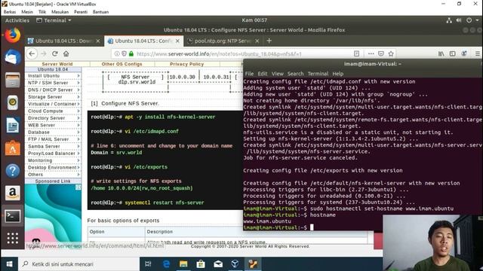
Task: Show the applications grid in the dock
Action: click(x=13, y=238)
